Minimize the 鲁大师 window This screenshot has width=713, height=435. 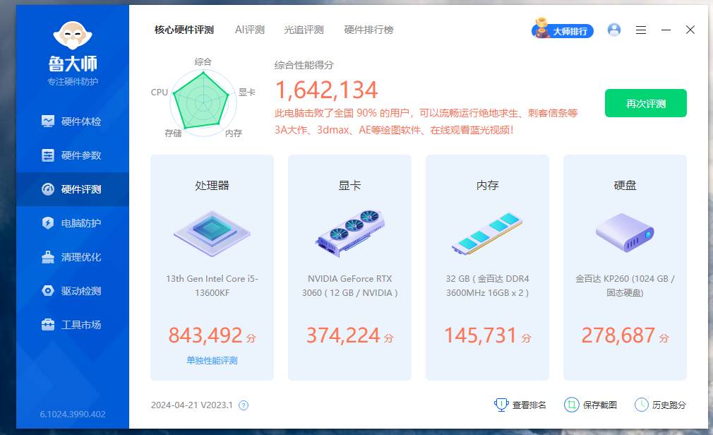tap(666, 30)
